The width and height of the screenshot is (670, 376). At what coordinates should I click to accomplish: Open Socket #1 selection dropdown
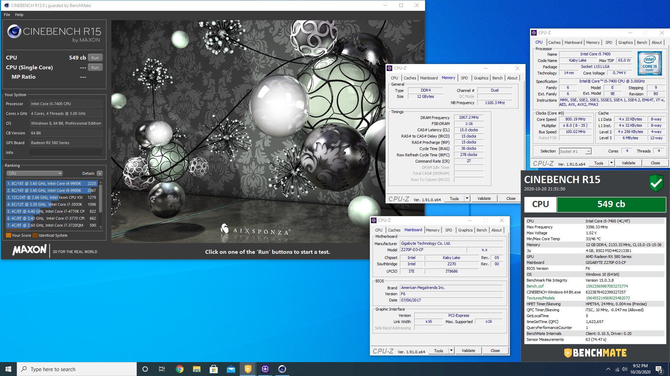575,151
